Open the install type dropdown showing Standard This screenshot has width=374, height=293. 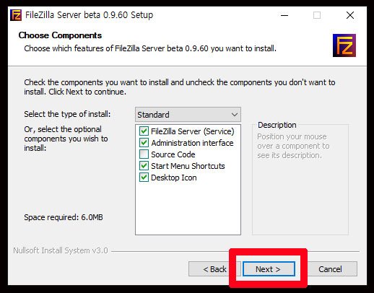click(188, 115)
